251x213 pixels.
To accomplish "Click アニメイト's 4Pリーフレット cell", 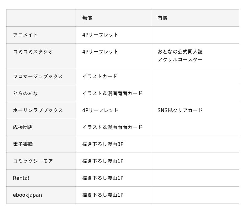I will click(x=100, y=35).
